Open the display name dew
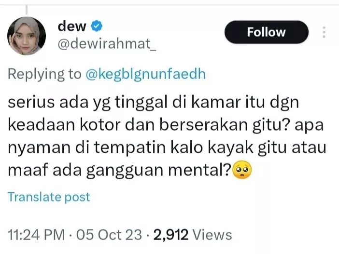Viewport: 339px width, 254px height. [x=72, y=27]
